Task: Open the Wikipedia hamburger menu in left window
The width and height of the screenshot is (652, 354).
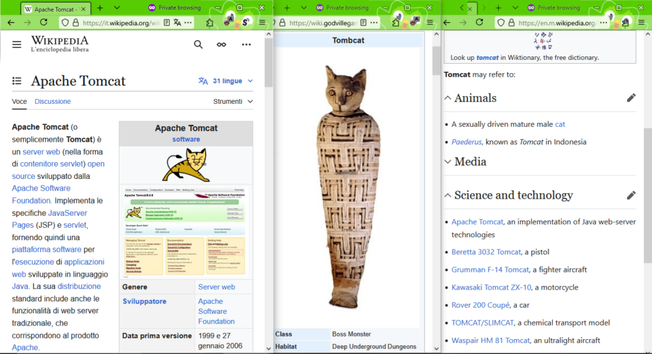Action: pyautogui.click(x=16, y=44)
